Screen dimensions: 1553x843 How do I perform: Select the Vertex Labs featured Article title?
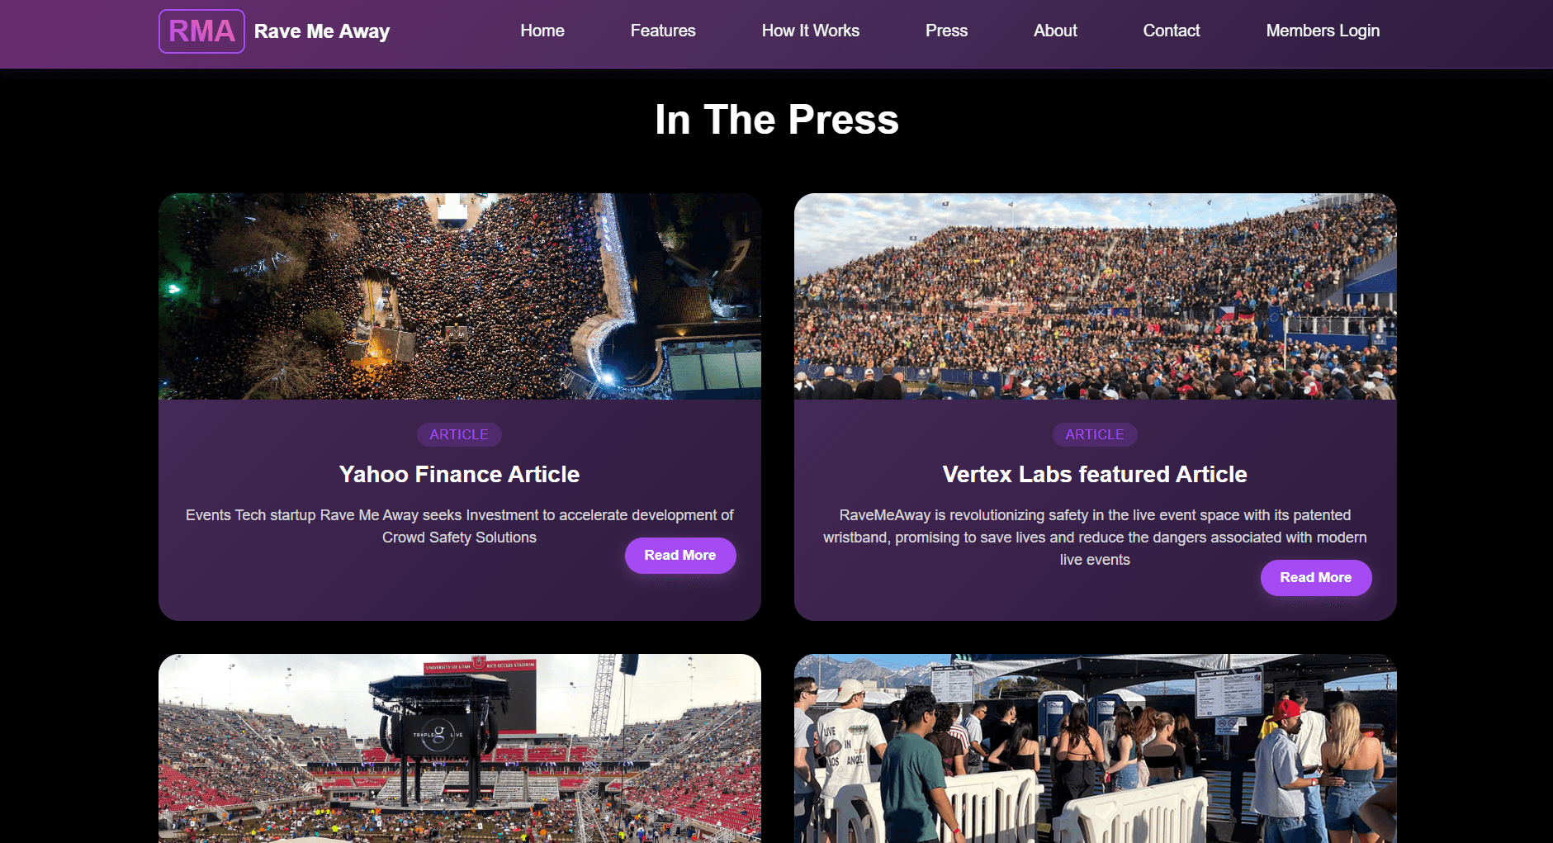[1095, 474]
